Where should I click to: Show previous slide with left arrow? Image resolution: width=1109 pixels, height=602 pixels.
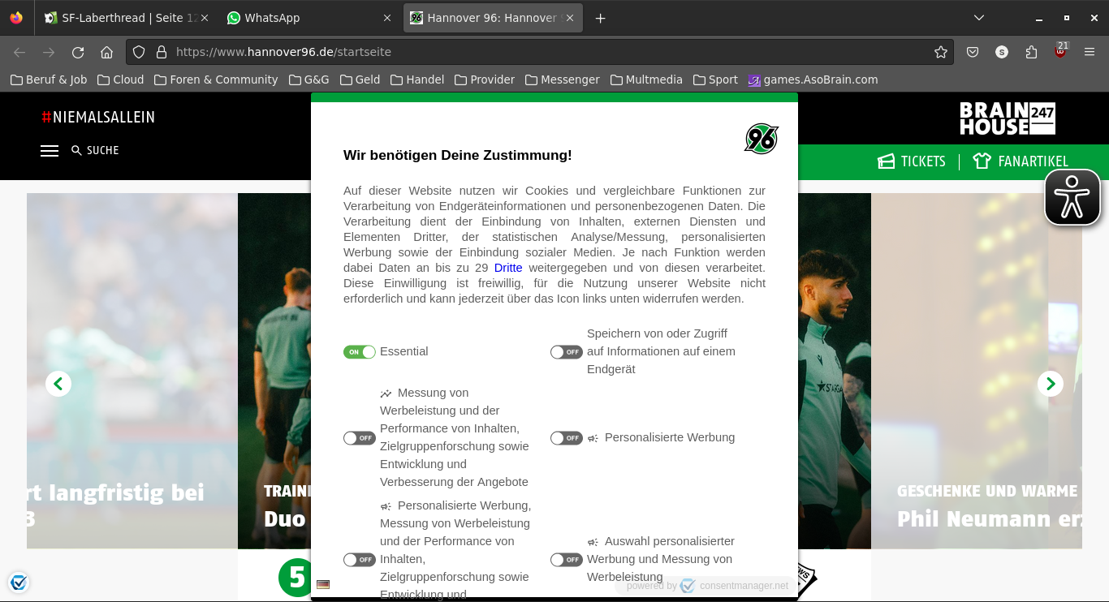(58, 384)
